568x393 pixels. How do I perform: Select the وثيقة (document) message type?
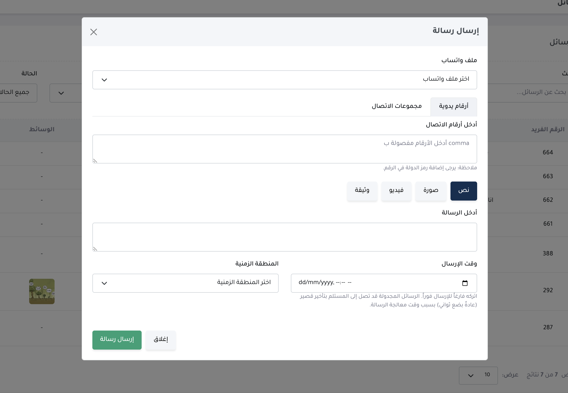362,191
